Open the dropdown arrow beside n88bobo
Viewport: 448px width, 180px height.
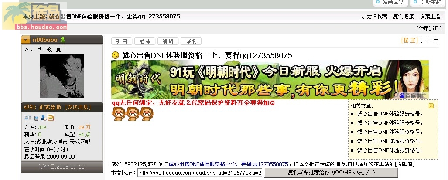26,40
